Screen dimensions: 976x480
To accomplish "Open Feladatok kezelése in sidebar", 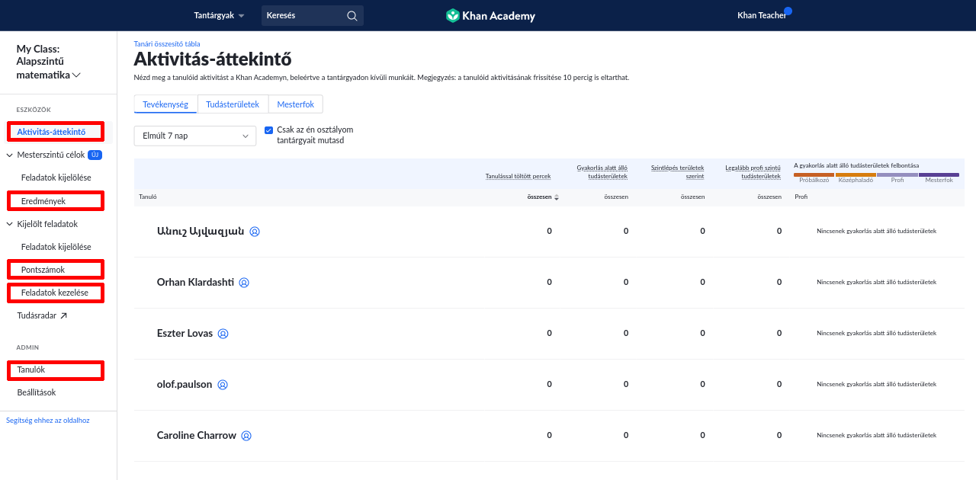I will (x=56, y=293).
